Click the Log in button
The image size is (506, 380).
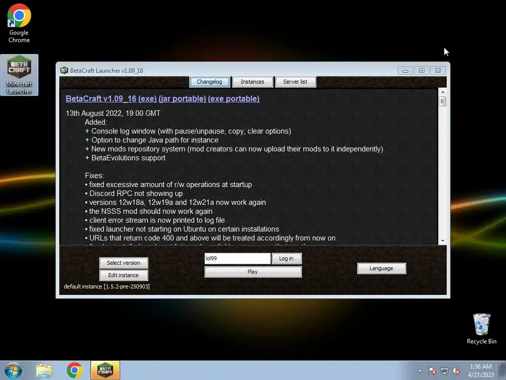[287, 258]
